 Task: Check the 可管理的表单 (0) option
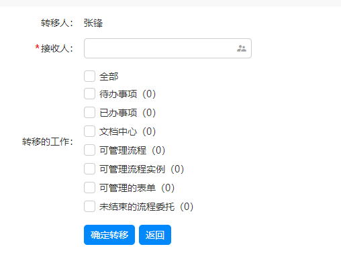[x=89, y=188]
